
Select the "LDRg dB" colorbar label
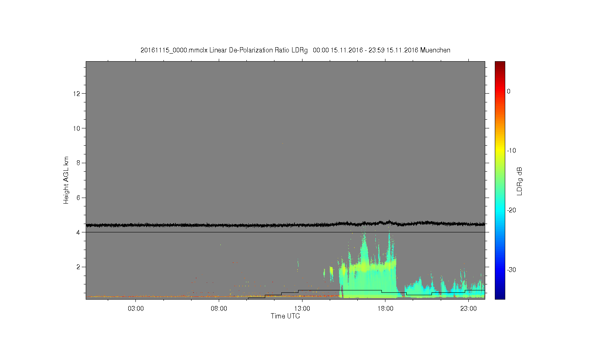tap(520, 181)
